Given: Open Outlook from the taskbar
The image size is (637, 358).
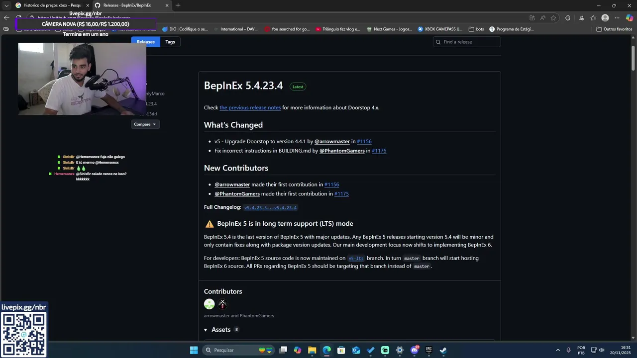Looking at the screenshot, I should pos(356,350).
